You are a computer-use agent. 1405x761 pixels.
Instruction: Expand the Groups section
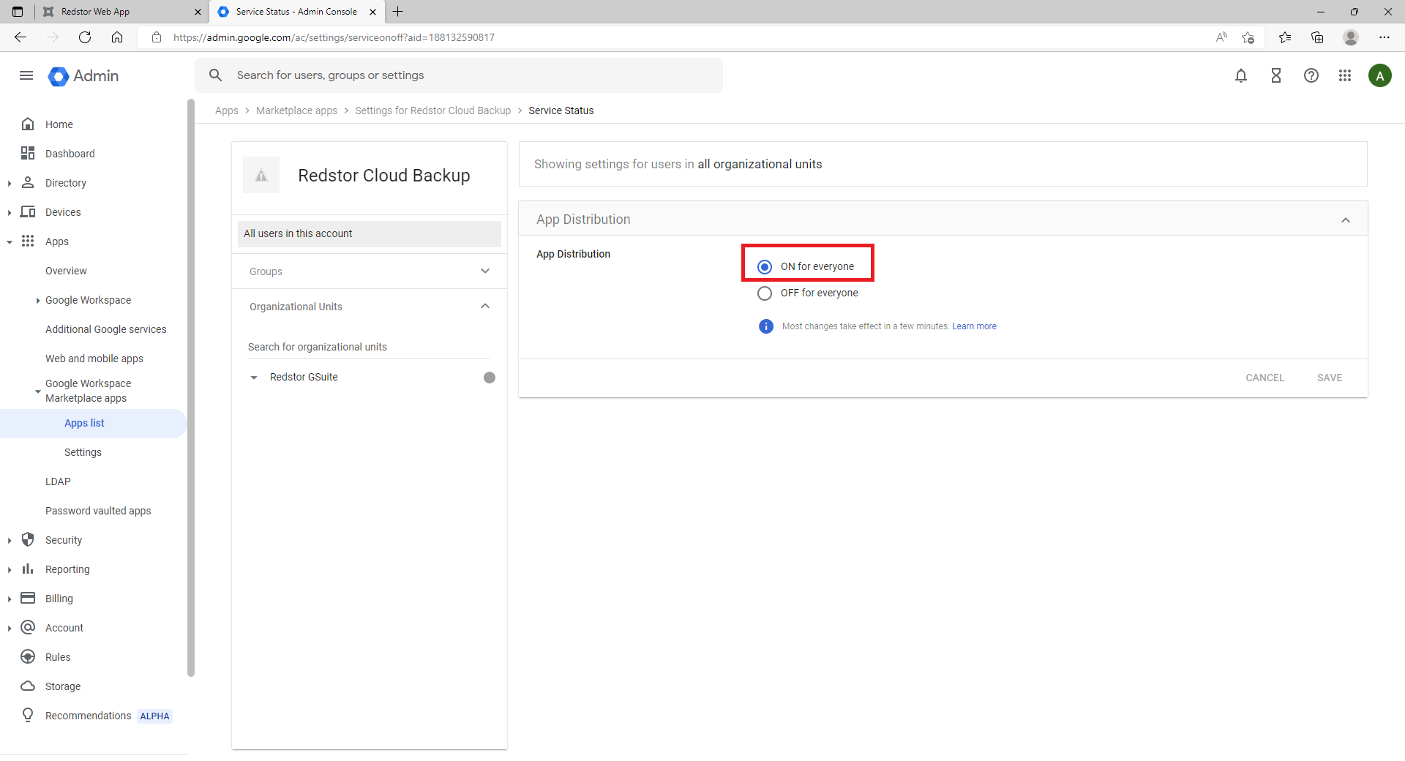485,271
